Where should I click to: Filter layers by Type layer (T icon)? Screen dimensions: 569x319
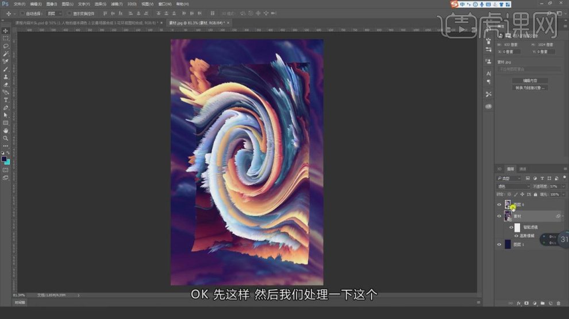pos(542,178)
